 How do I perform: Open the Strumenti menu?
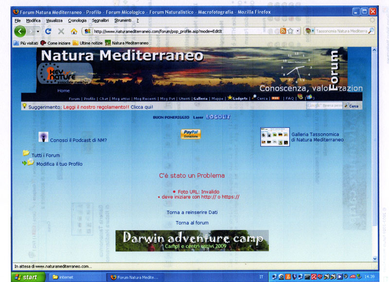click(x=123, y=20)
